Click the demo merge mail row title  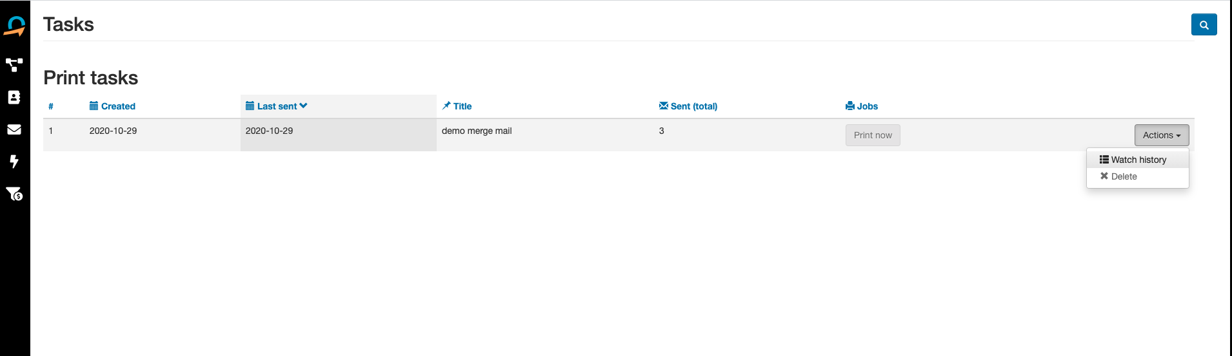click(x=477, y=131)
